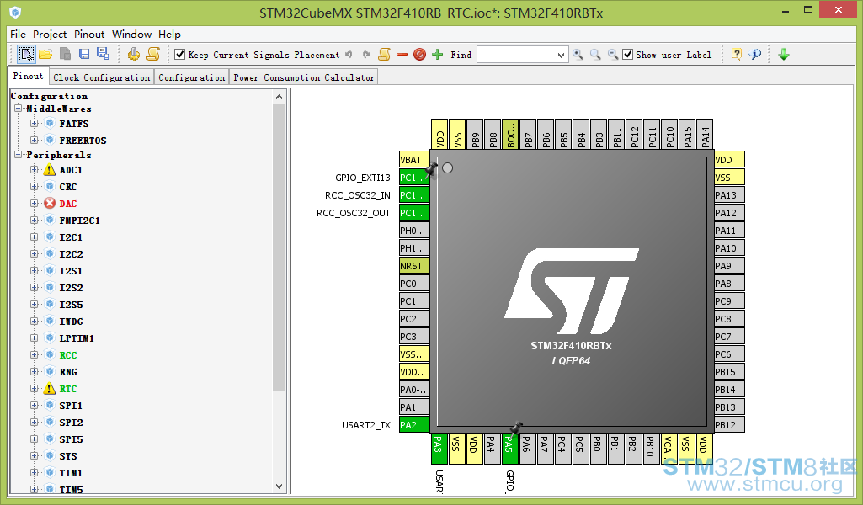
Task: Collapse the Peripherals tree node
Action: (x=19, y=155)
